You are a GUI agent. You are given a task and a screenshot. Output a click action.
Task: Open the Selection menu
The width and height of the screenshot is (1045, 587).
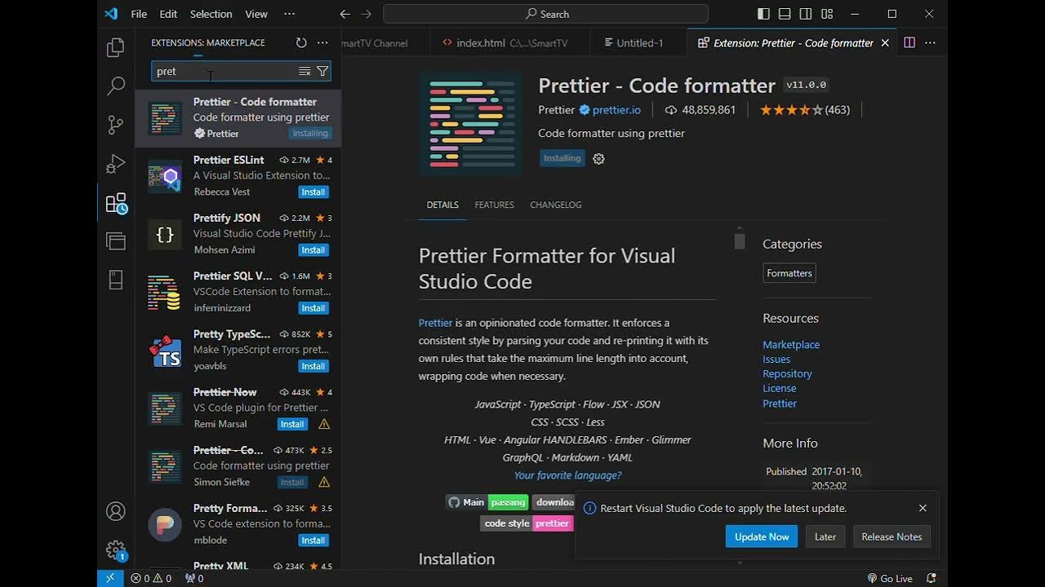[x=211, y=14]
